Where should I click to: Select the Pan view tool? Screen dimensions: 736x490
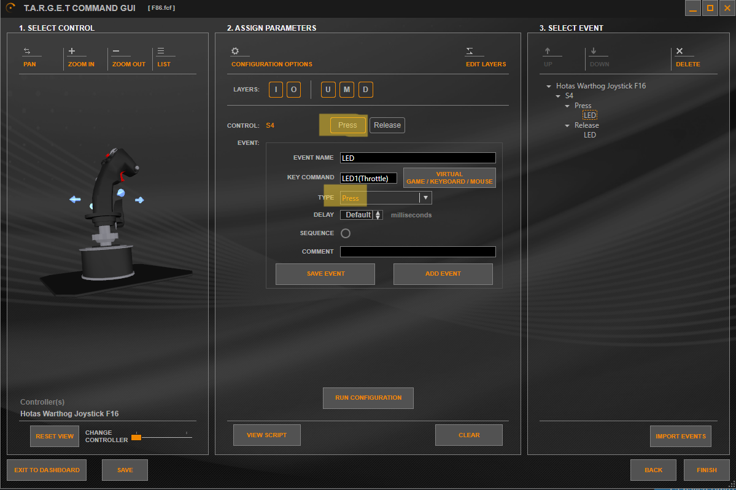coord(29,57)
